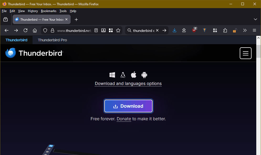Go forward one page
Viewport: 261px width, 155px height.
(16, 30)
